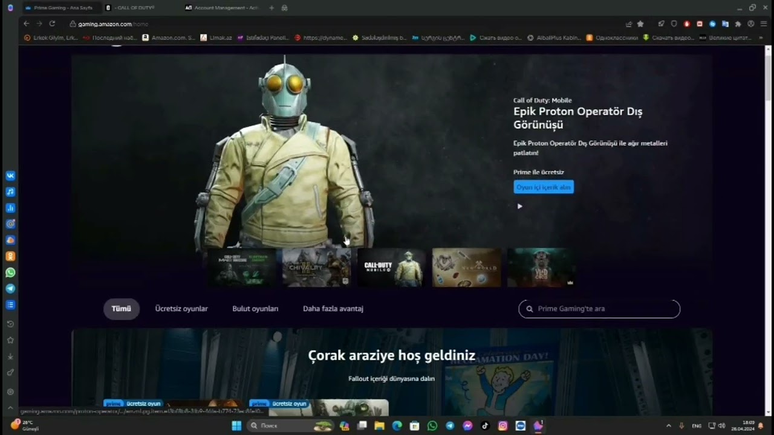Switch to the Account Management tab
Image resolution: width=774 pixels, height=435 pixels.
pos(221,8)
